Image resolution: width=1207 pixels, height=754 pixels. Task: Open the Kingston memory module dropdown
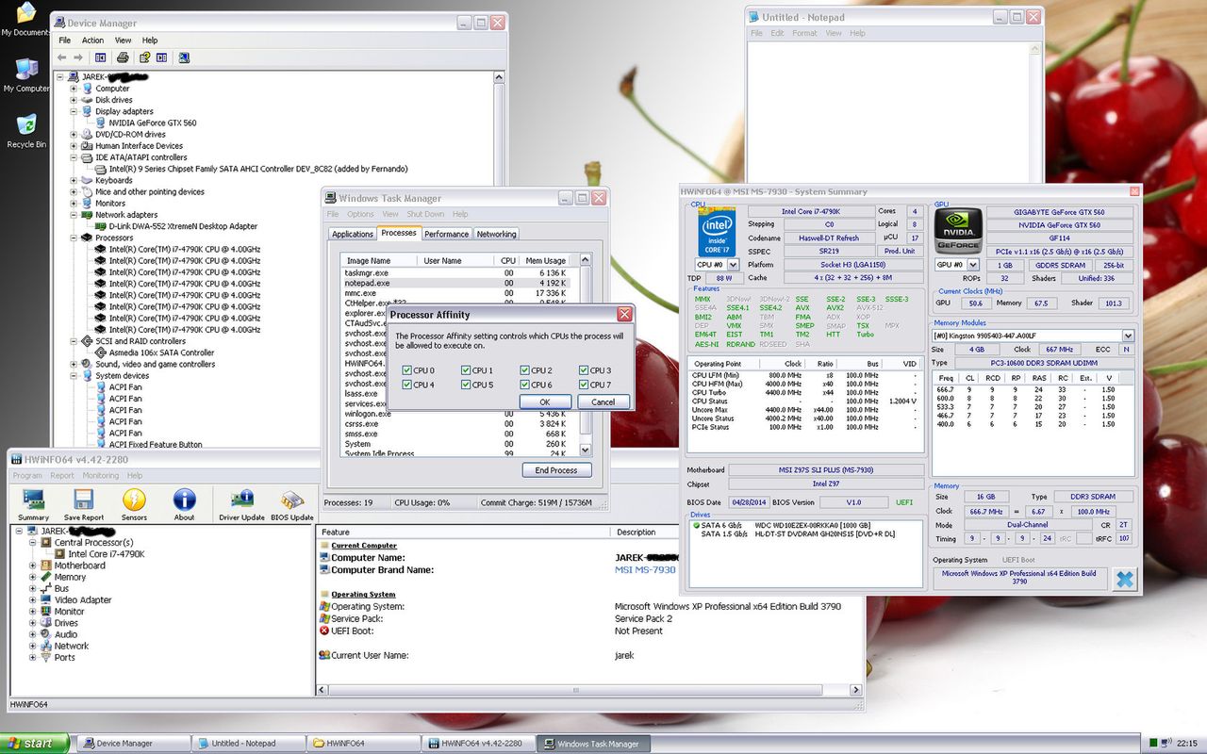pyautogui.click(x=1128, y=336)
